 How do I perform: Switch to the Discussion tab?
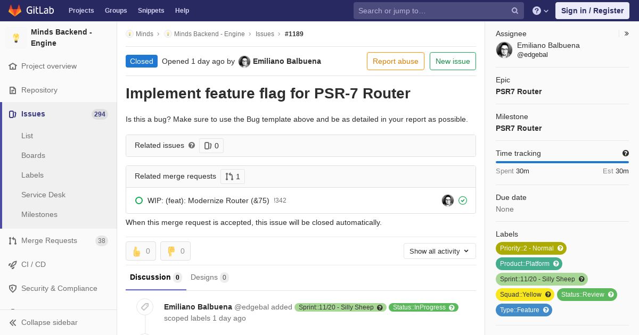(156, 277)
